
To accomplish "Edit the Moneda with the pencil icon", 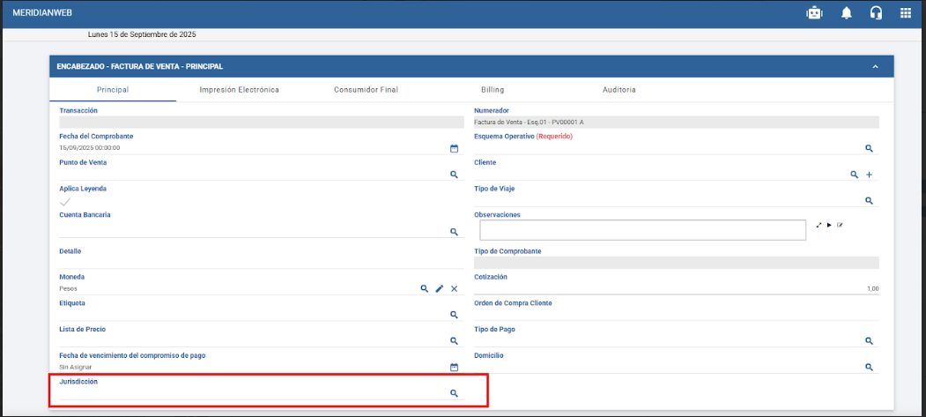I will click(x=440, y=289).
